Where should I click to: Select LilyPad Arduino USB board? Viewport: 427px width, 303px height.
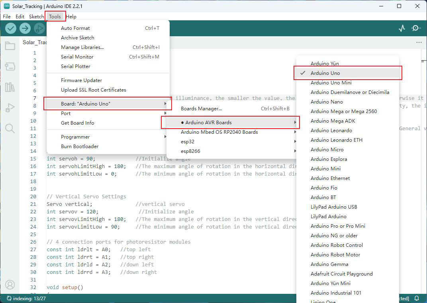348,207
